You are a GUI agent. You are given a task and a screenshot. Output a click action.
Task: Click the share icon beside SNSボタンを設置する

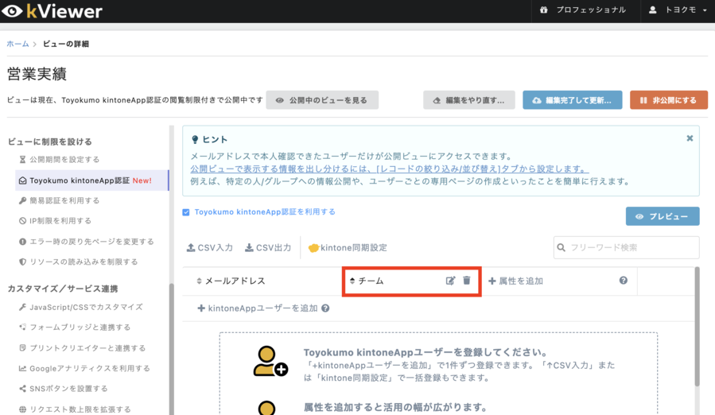22,389
